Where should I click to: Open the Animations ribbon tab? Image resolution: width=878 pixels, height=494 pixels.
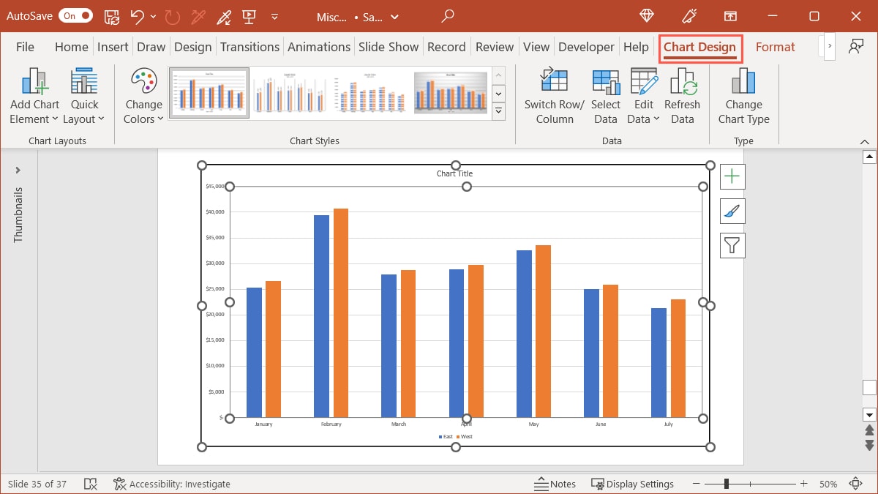(x=318, y=46)
